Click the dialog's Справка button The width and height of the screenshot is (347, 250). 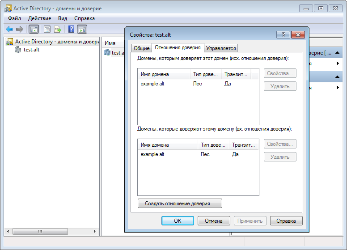[x=286, y=221]
